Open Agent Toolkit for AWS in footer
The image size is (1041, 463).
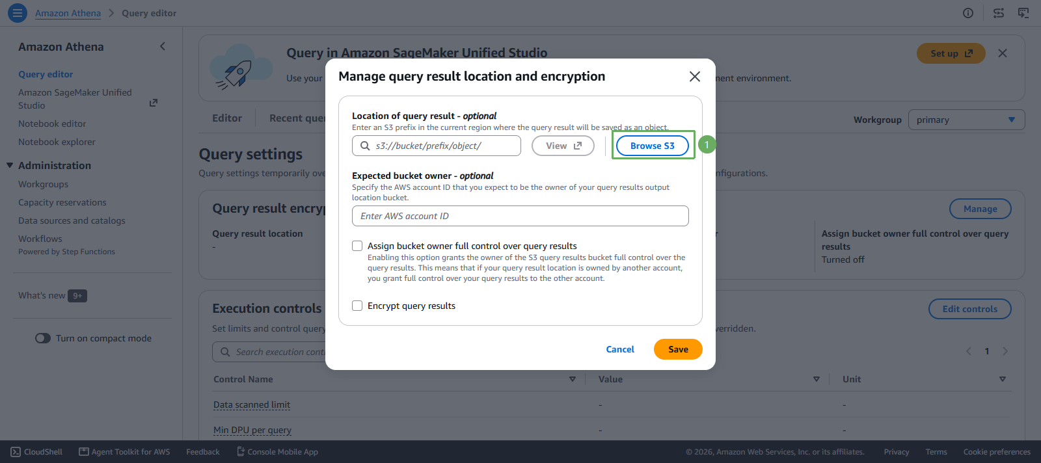[124, 452]
